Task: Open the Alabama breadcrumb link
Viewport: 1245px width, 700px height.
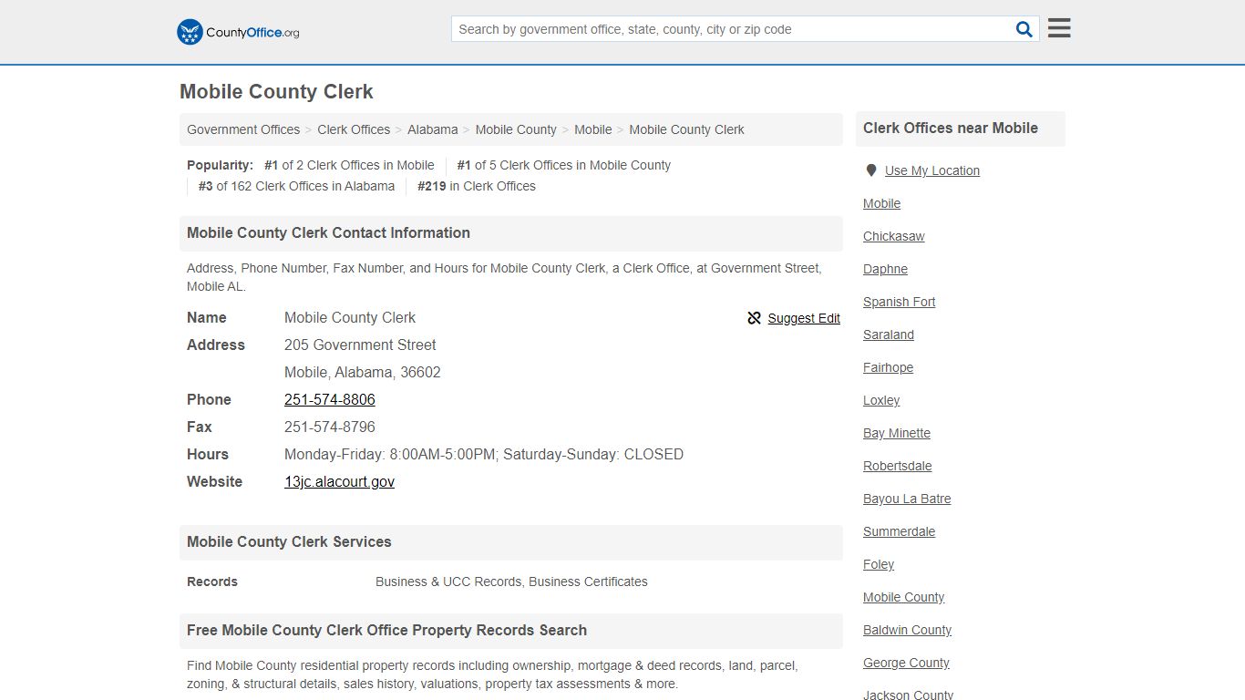Action: 433,129
